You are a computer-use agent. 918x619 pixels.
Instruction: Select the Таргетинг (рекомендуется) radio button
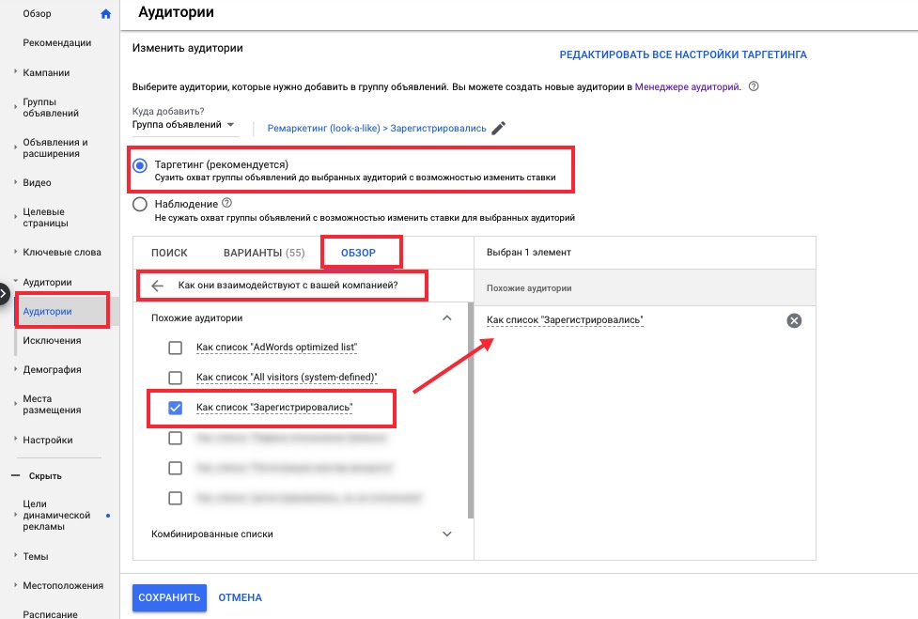point(140,165)
